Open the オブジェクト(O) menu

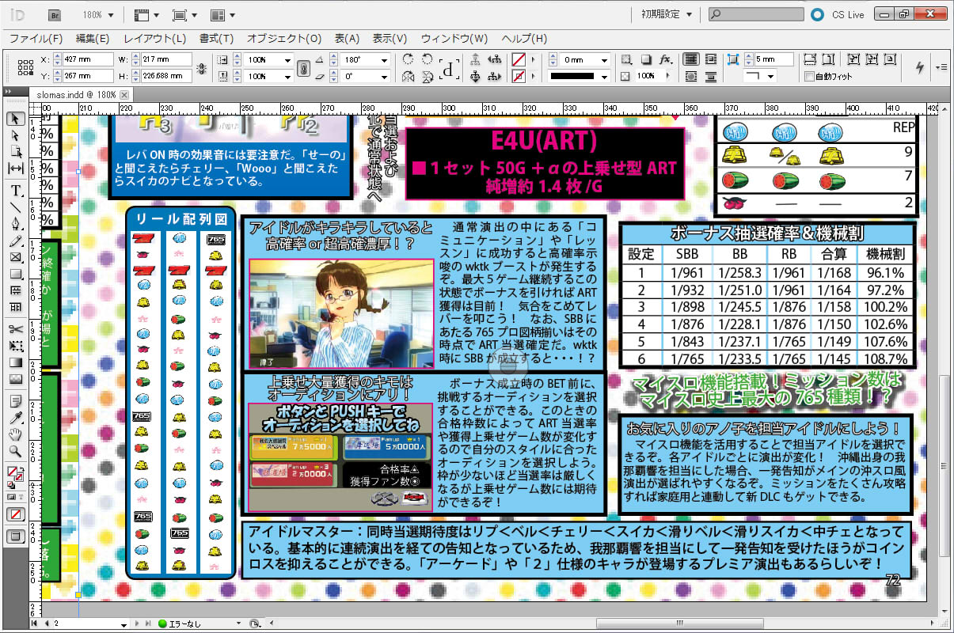284,38
